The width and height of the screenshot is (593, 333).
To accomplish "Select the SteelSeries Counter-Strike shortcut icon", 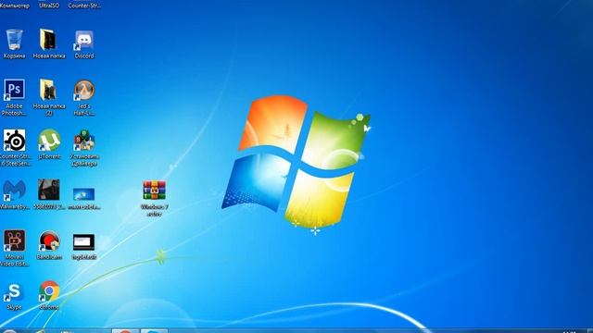I will 15,140.
